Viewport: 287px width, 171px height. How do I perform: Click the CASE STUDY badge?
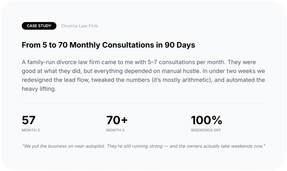(x=39, y=26)
